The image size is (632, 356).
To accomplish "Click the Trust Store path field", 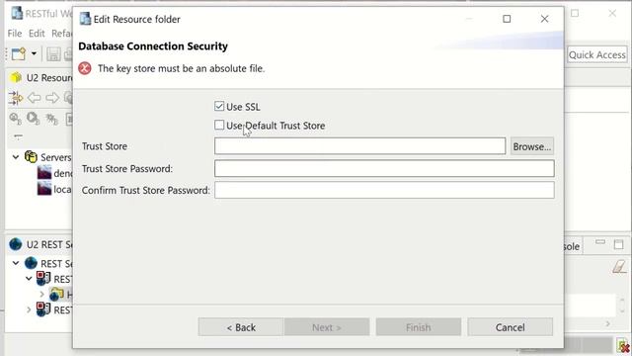I will click(359, 146).
